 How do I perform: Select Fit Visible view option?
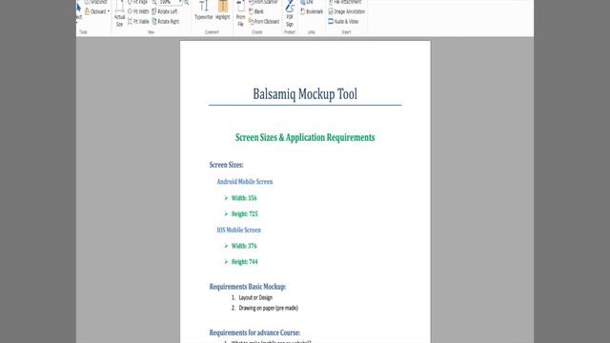138,21
